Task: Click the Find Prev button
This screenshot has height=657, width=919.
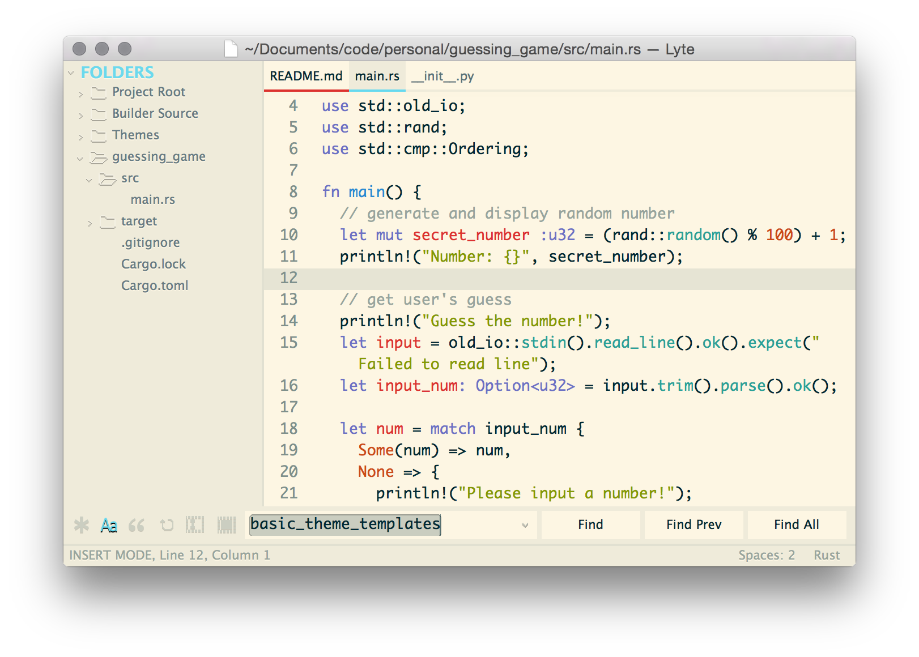Action: (693, 524)
